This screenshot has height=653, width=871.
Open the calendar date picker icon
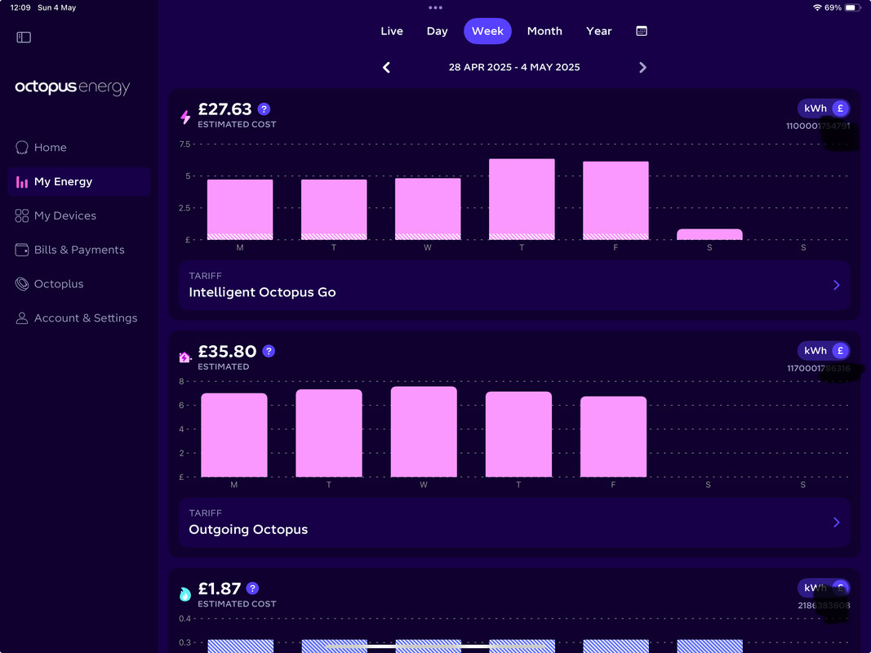pos(641,31)
